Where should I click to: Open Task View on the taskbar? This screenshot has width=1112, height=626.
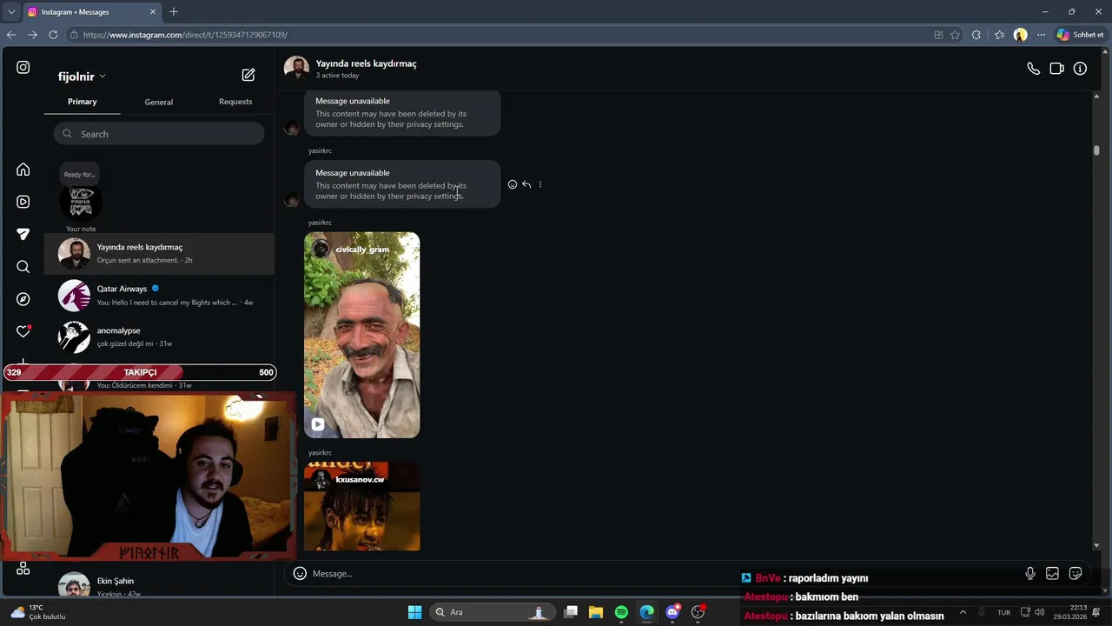point(571,612)
